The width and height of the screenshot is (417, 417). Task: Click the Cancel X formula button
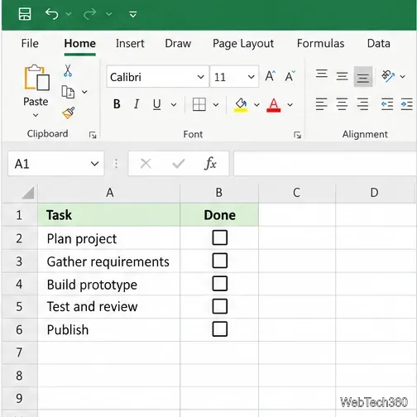coord(146,164)
